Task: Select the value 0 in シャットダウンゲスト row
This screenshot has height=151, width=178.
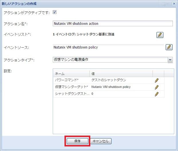Action: point(92,94)
